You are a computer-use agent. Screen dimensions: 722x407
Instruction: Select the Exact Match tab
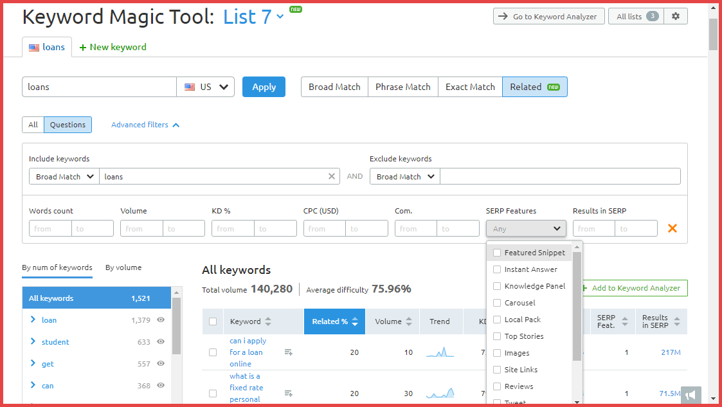[470, 87]
